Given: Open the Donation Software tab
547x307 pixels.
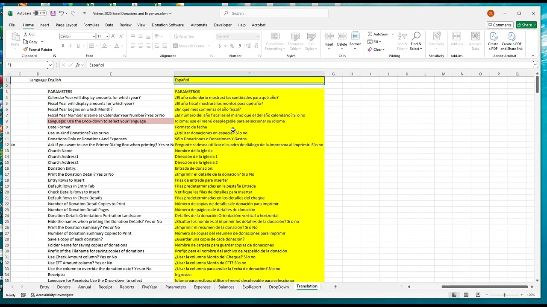Looking at the screenshot, I should point(168,25).
